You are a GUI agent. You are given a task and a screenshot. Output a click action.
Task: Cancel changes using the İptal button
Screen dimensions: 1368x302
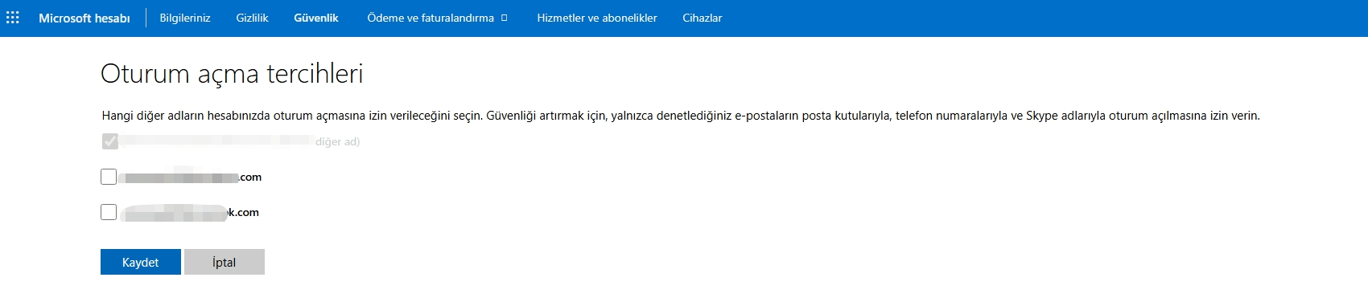coord(225,262)
